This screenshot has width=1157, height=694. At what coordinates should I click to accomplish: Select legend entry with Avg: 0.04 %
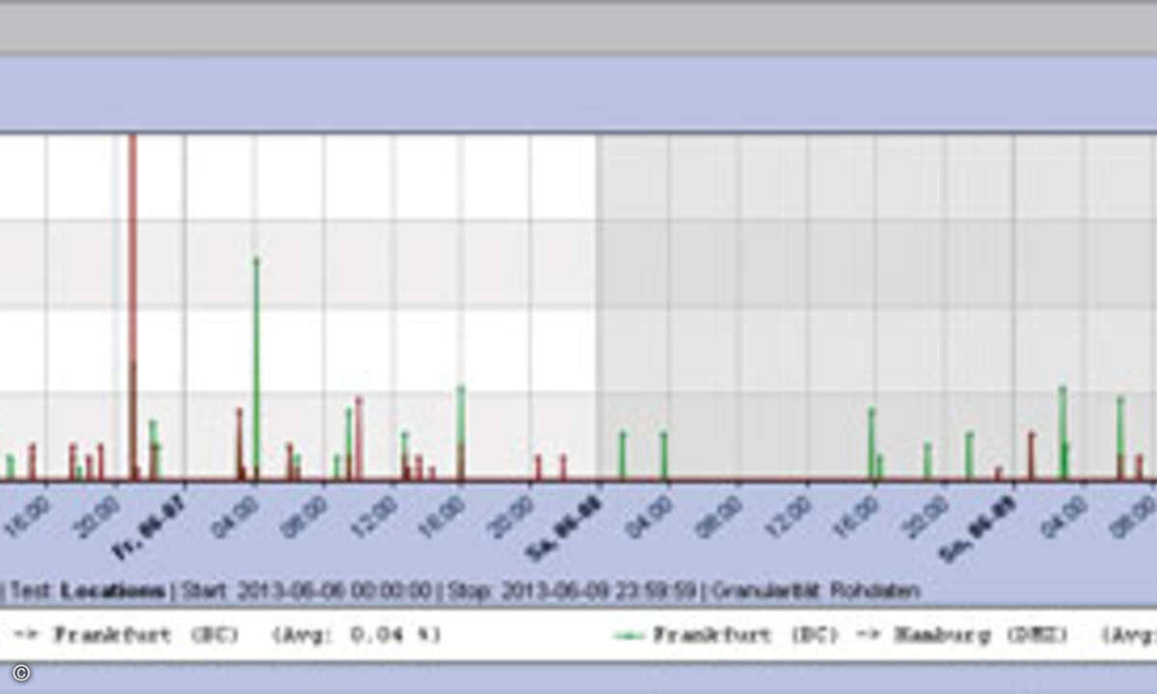(227, 635)
